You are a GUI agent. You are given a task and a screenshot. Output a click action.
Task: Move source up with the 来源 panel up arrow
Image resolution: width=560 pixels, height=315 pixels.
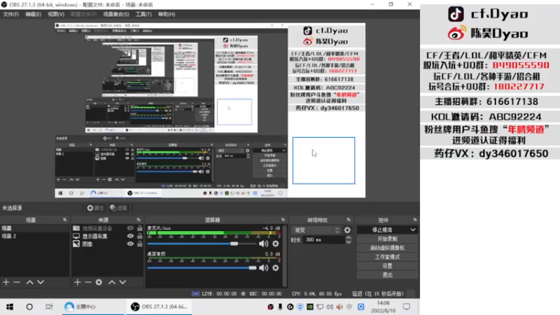112,282
